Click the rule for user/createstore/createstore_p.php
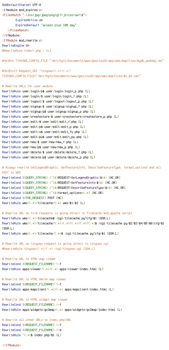This screenshot has width=169, height=350. point(60,117)
